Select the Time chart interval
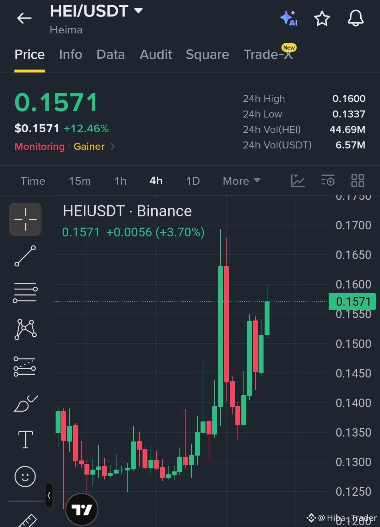Viewport: 380px width, 527px height. click(x=33, y=181)
